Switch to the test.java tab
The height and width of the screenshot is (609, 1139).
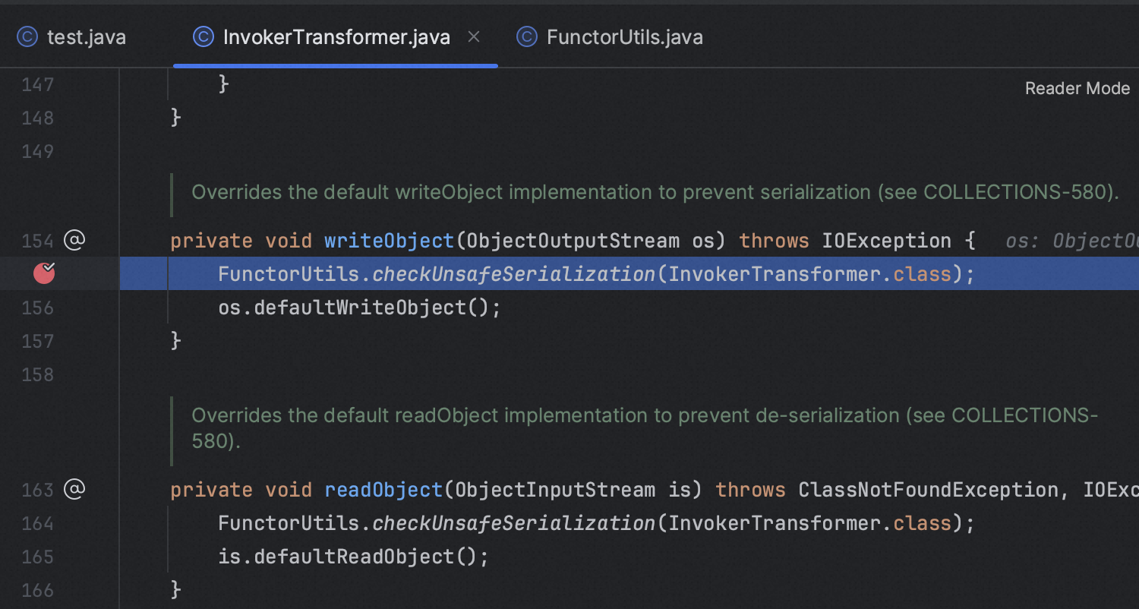(73, 37)
